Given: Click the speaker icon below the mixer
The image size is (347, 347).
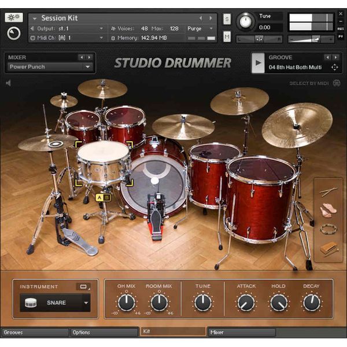Looking at the screenshot, I should 9,83.
